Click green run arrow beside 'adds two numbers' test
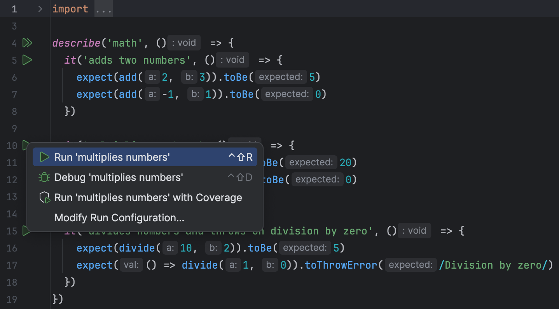Image resolution: width=559 pixels, height=309 pixels. tap(26, 60)
